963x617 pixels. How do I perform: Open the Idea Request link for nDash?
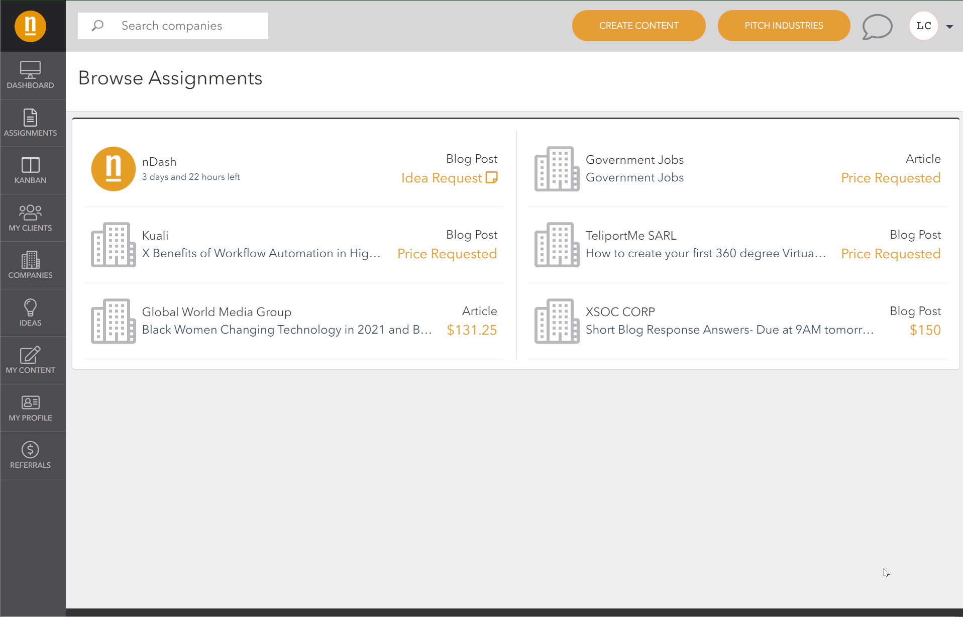coord(442,178)
